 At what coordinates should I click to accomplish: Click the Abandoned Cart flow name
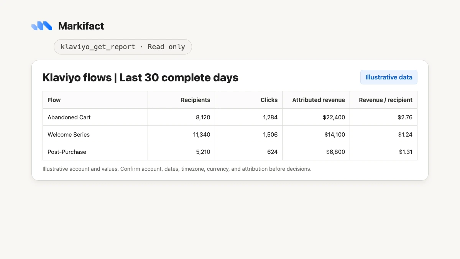[x=69, y=117]
